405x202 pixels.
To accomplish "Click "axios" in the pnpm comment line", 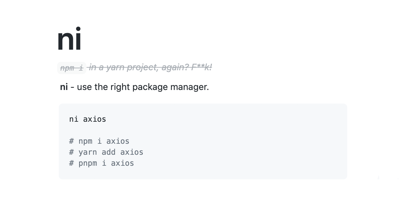I will click(x=122, y=163).
